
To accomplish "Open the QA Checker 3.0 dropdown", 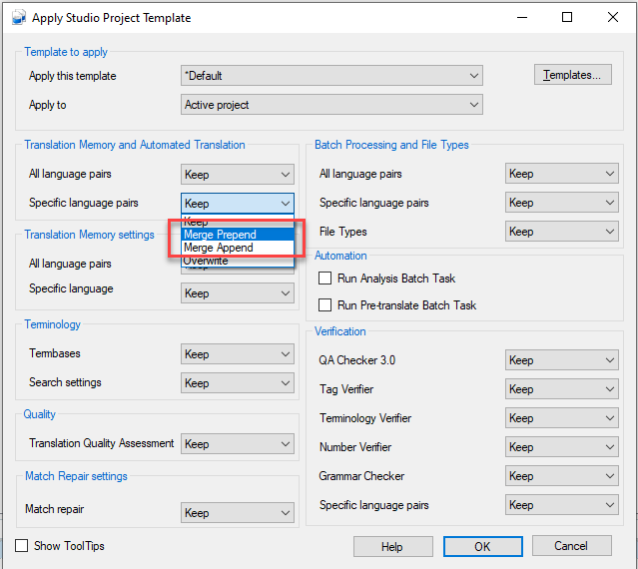I will pos(561,360).
